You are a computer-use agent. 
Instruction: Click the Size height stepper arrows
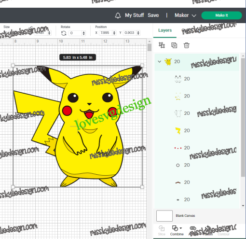point(49,33)
